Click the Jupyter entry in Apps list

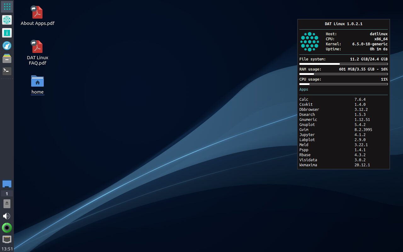[307, 135]
